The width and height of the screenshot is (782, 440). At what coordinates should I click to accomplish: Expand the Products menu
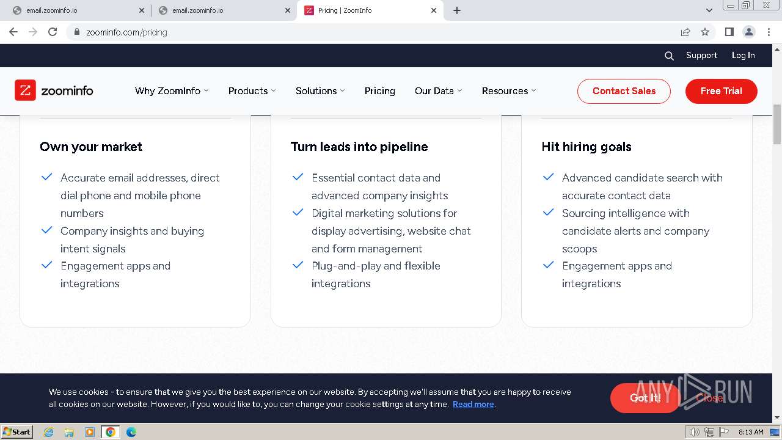coord(252,90)
